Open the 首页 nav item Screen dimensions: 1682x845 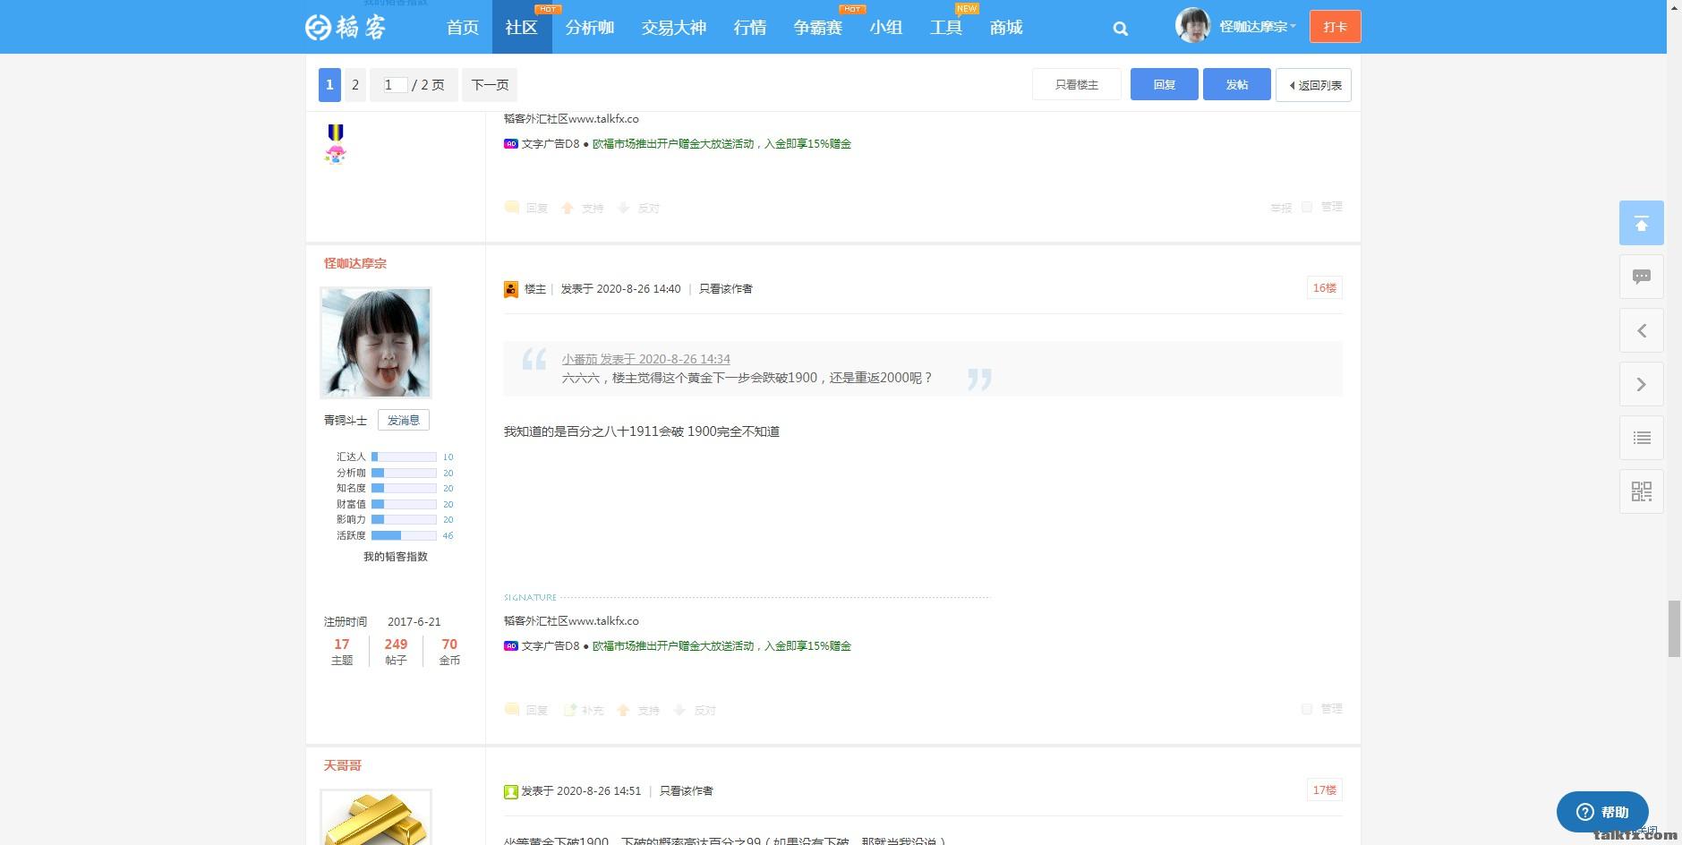pyautogui.click(x=463, y=28)
